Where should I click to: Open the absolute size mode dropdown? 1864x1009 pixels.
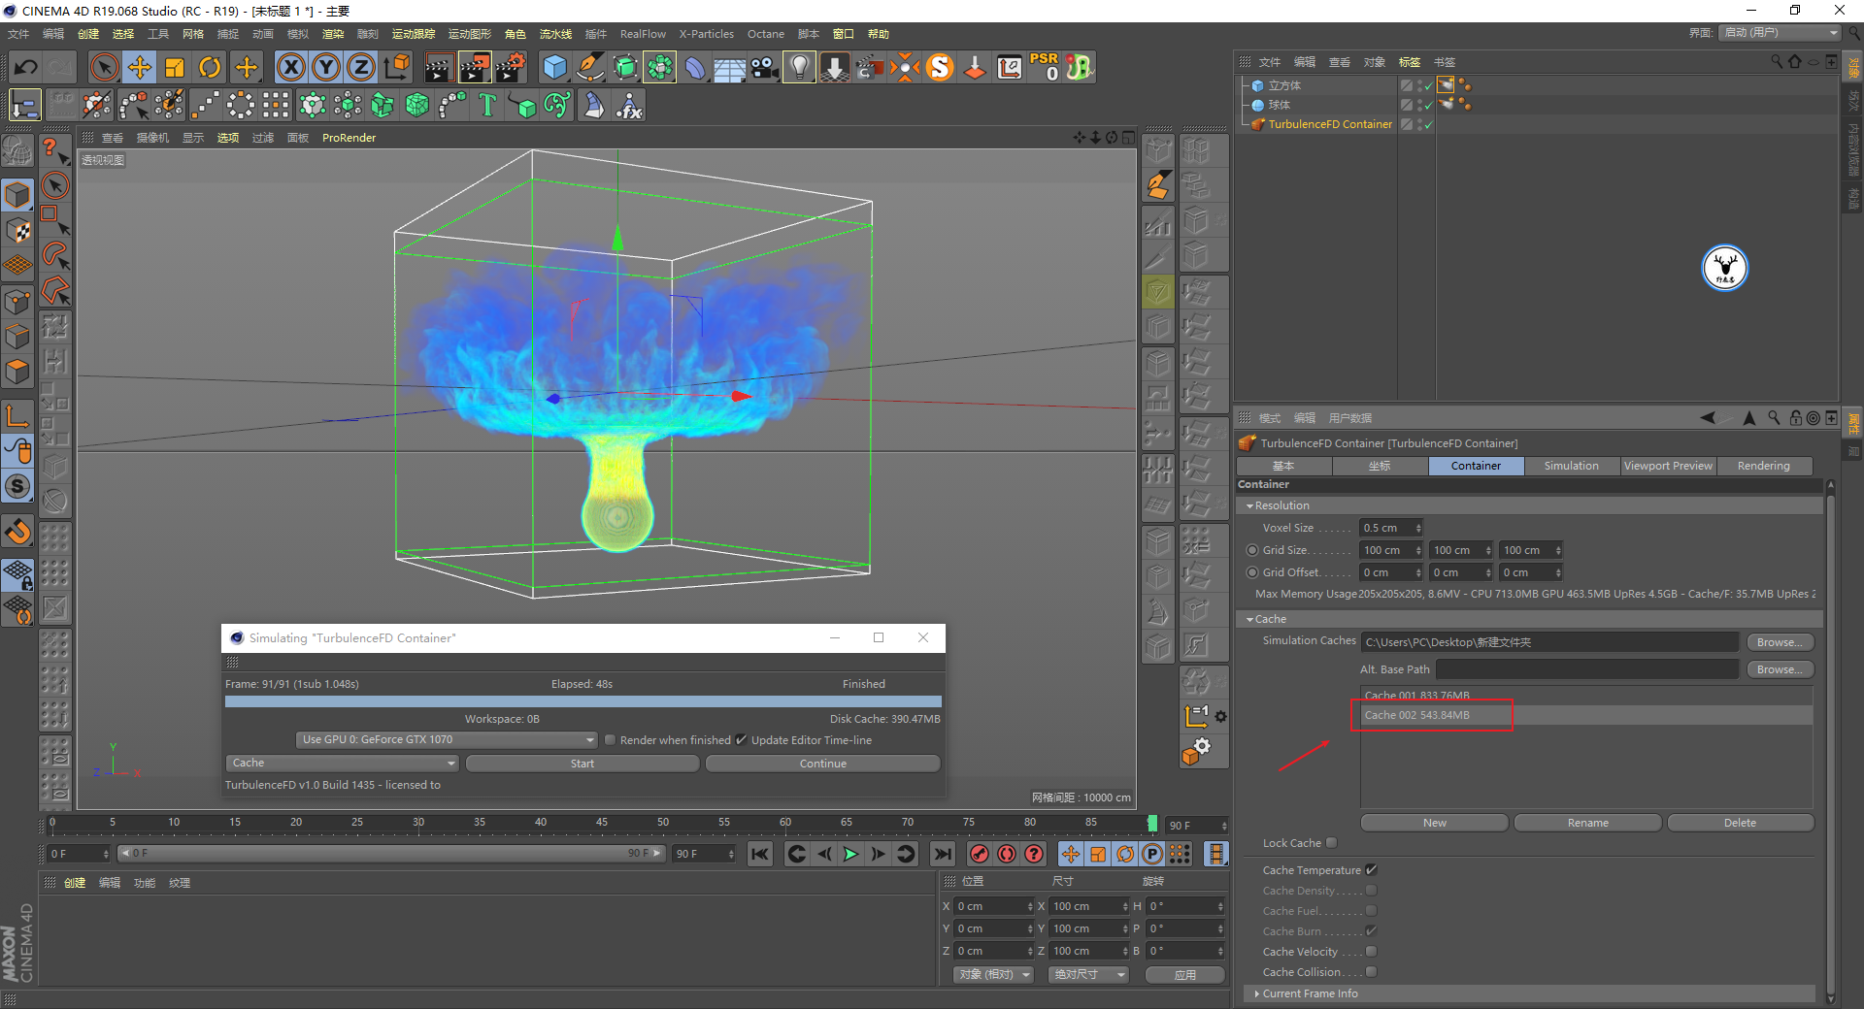click(1088, 975)
